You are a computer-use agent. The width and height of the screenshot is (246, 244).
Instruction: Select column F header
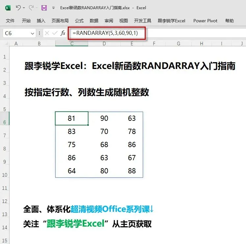point(154,44)
